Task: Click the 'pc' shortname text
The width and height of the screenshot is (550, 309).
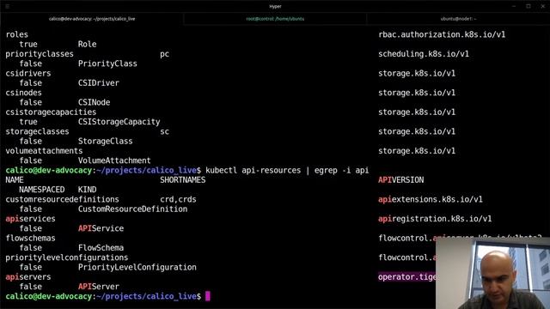Action: tap(164, 54)
